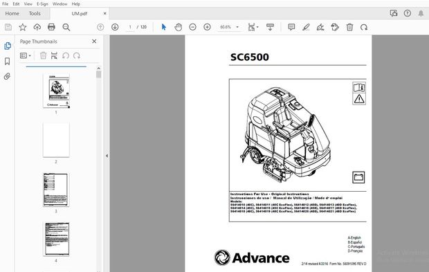The height and width of the screenshot is (272, 429).
Task: Click the Advance logo text
Action: point(261,257)
